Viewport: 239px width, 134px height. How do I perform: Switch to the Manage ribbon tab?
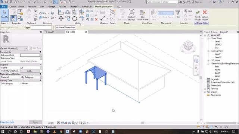click(x=52, y=7)
